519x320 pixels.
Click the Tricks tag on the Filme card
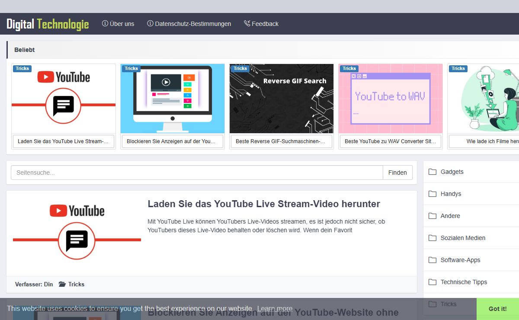(x=458, y=68)
